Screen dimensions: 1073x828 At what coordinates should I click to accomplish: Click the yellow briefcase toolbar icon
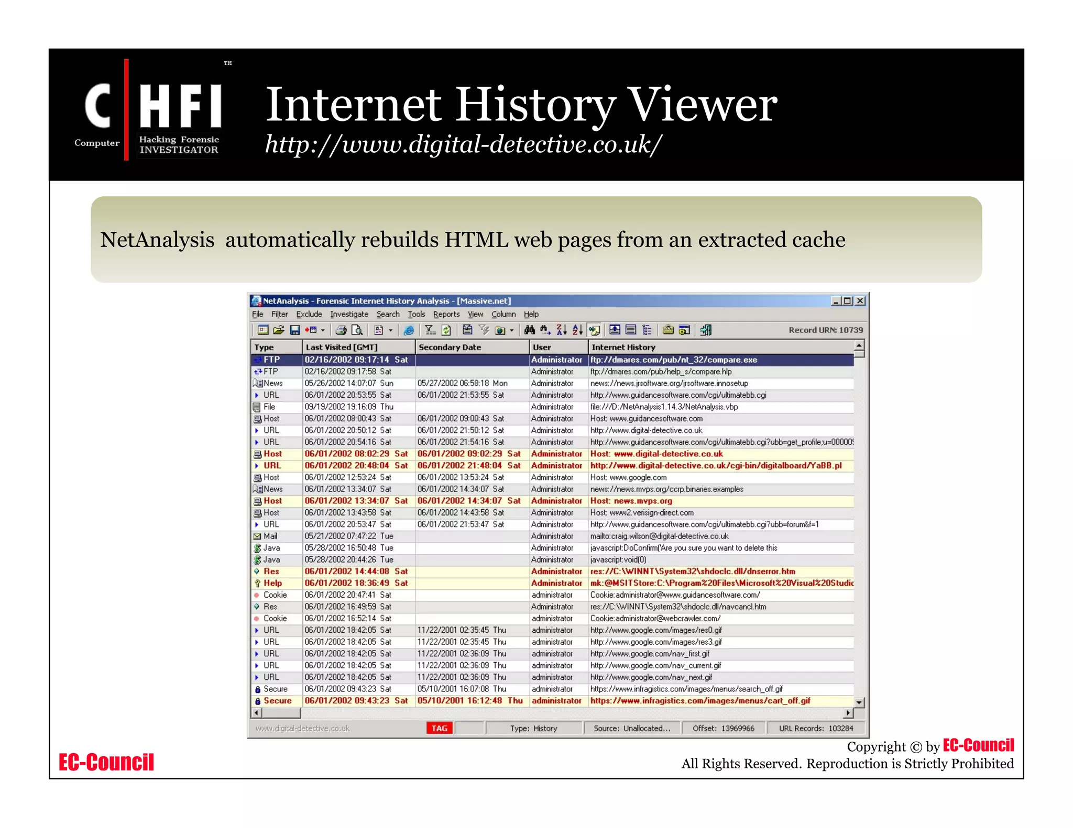click(668, 330)
